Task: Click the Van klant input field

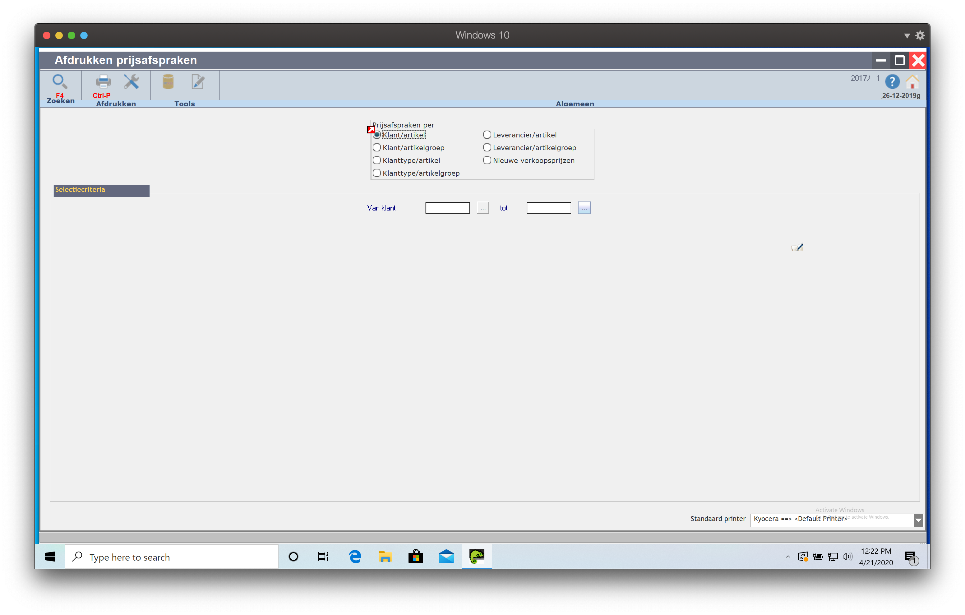Action: coord(447,208)
